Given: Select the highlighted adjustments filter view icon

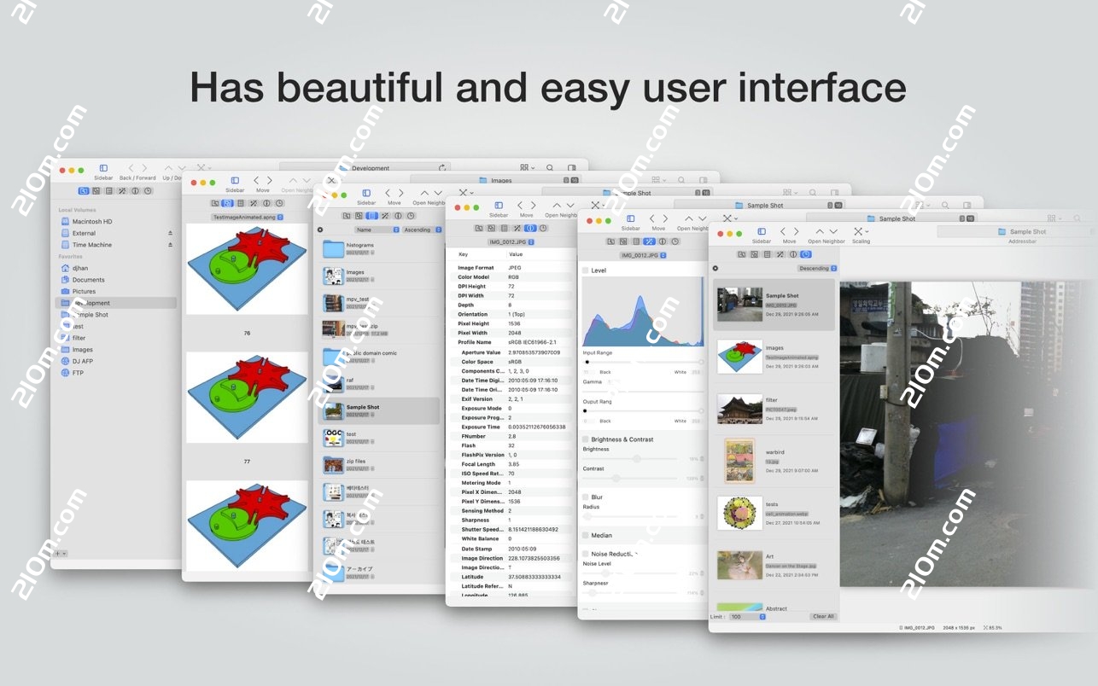Looking at the screenshot, I should [x=650, y=241].
